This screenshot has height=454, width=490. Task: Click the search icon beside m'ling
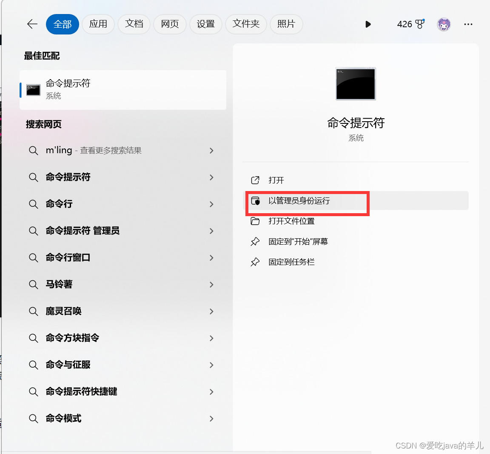[34, 151]
